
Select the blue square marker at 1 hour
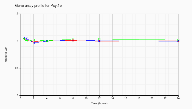click(27, 39)
